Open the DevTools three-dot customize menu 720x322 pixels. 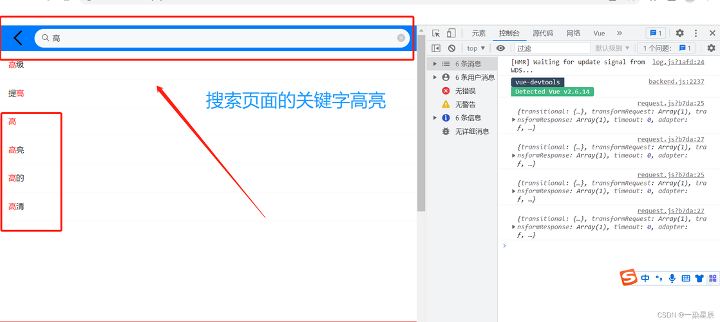696,33
